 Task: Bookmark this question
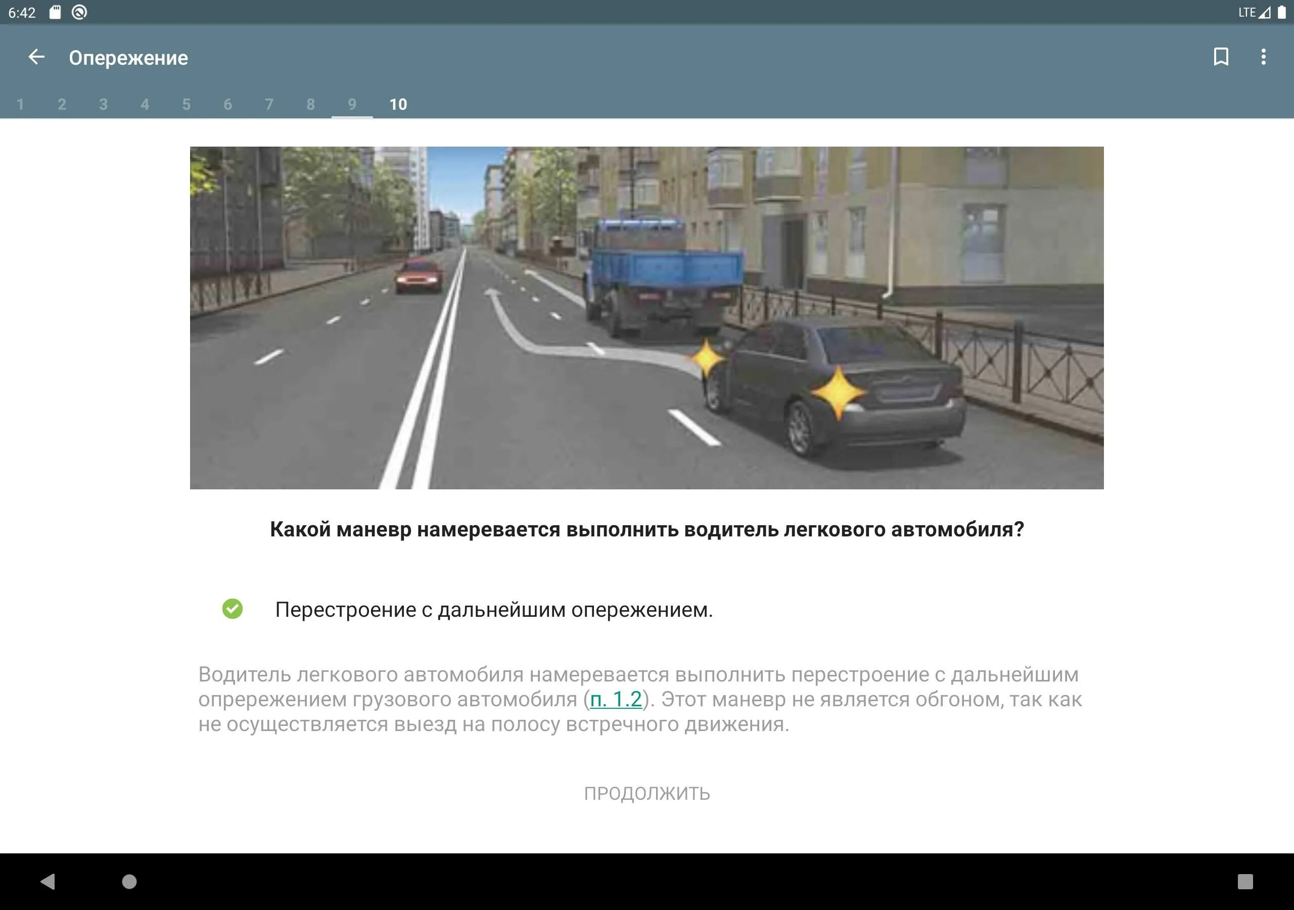1221,57
